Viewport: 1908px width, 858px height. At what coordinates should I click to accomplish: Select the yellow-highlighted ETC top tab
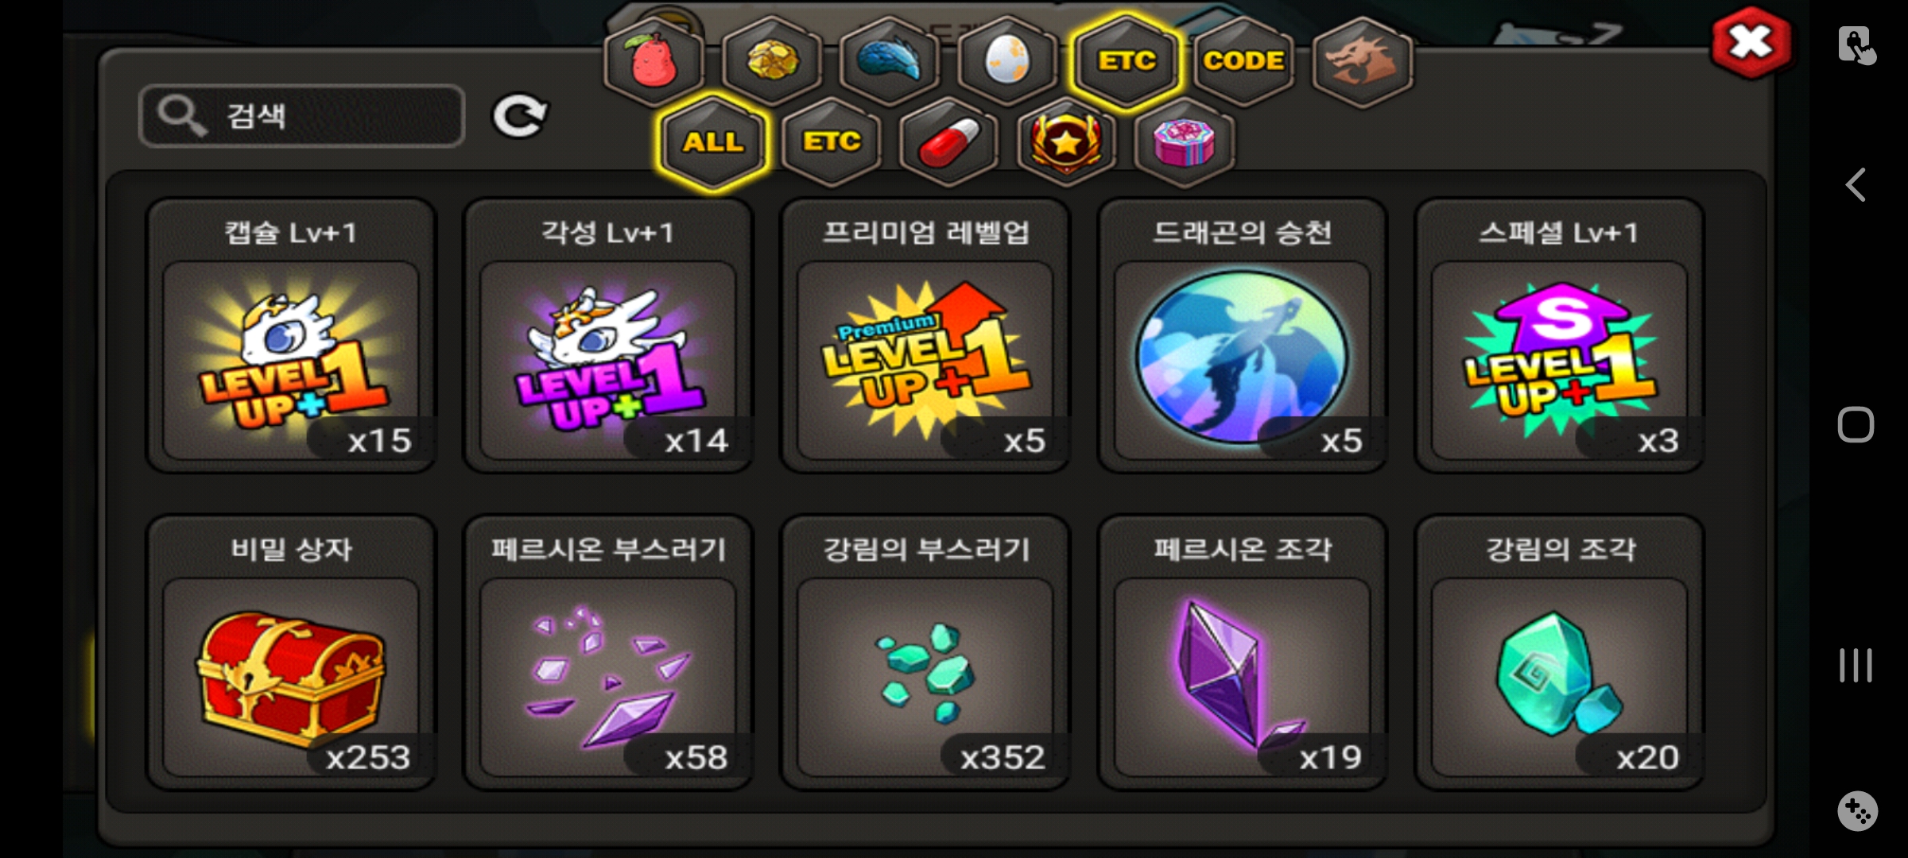pos(1126,61)
